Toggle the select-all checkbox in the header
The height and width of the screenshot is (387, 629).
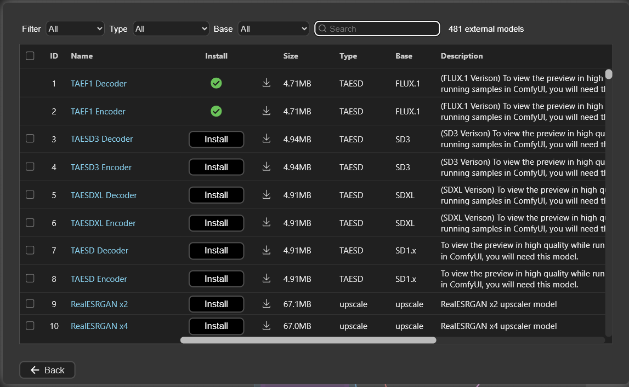tap(30, 56)
